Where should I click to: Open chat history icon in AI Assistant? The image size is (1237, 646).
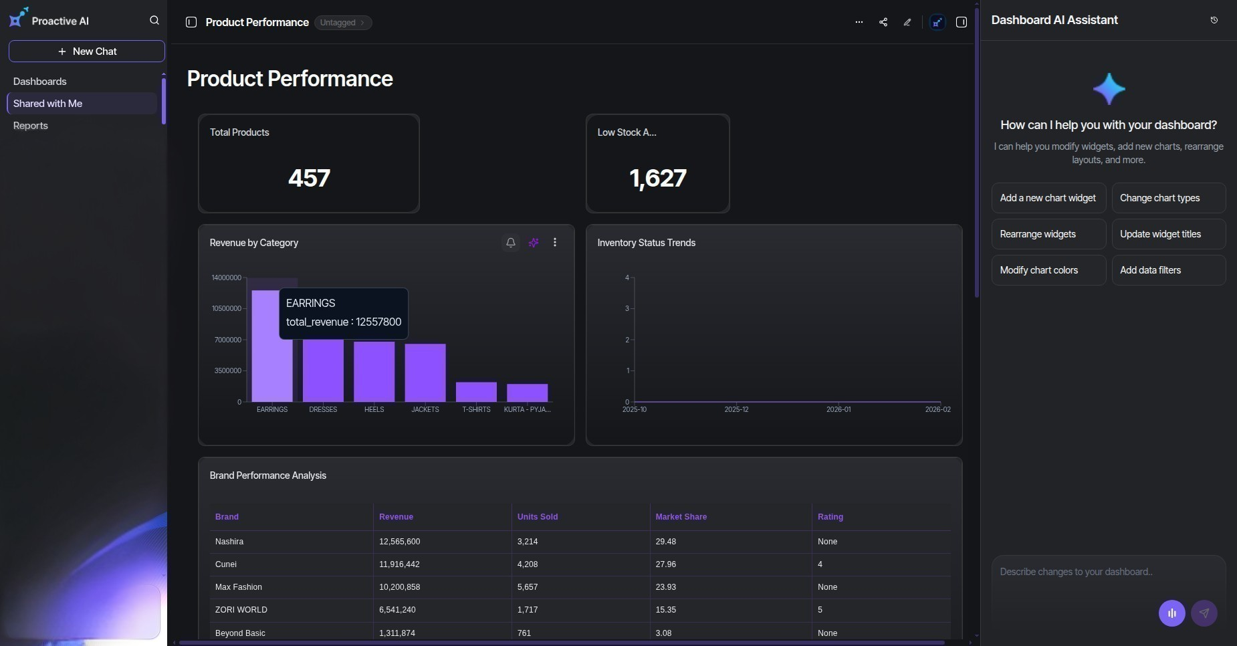pyautogui.click(x=1214, y=20)
